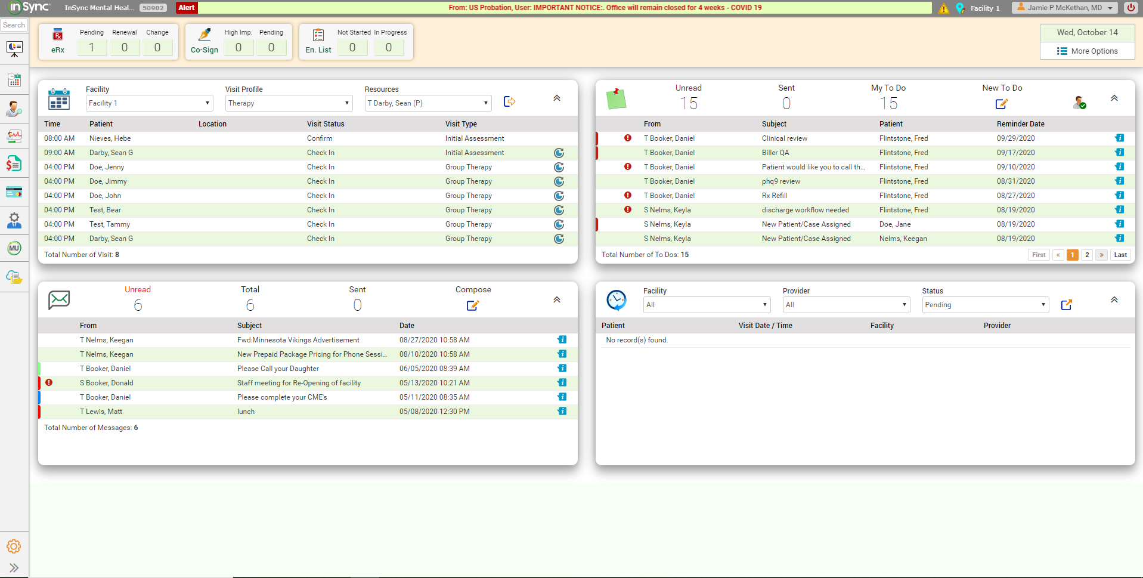
Task: Go to page 2 of To Dos
Action: tap(1086, 255)
